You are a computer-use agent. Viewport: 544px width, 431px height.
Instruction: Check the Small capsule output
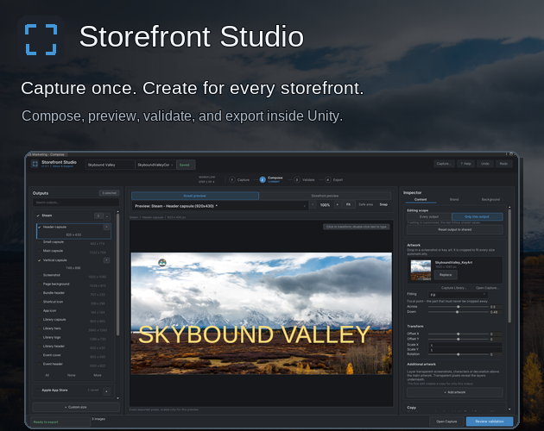tap(40, 242)
